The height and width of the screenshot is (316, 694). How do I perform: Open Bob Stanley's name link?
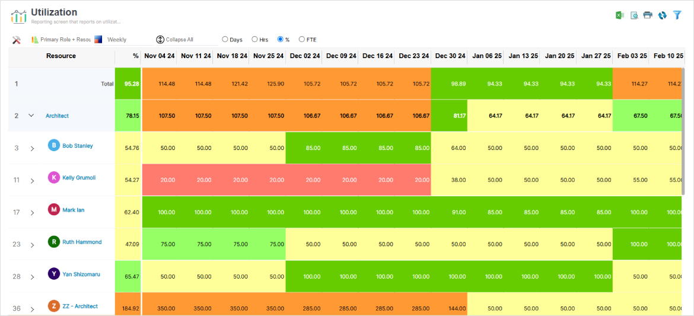(x=78, y=145)
